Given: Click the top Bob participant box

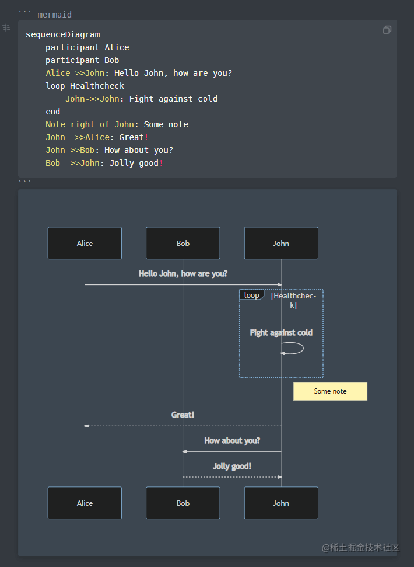Looking at the screenshot, I should [183, 243].
